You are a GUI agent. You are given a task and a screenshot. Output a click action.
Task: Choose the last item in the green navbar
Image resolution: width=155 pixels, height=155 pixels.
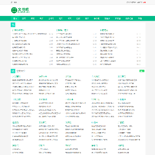coord(140,19)
